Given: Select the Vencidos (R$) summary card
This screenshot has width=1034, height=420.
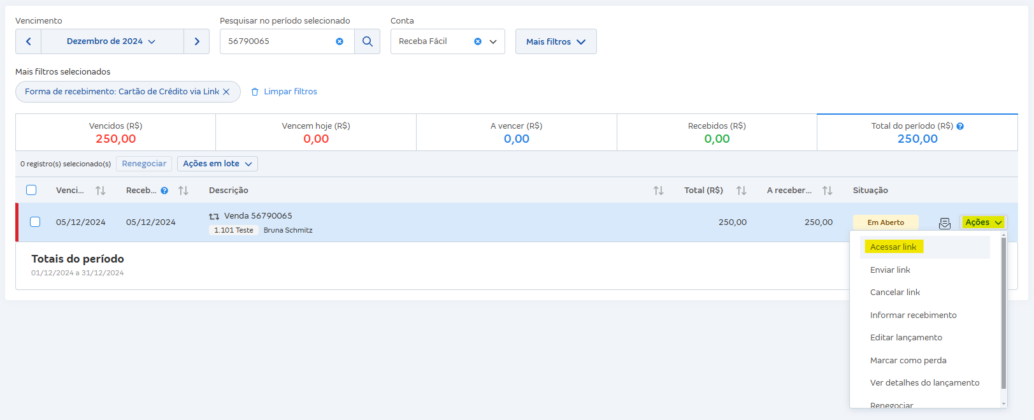Looking at the screenshot, I should [116, 133].
